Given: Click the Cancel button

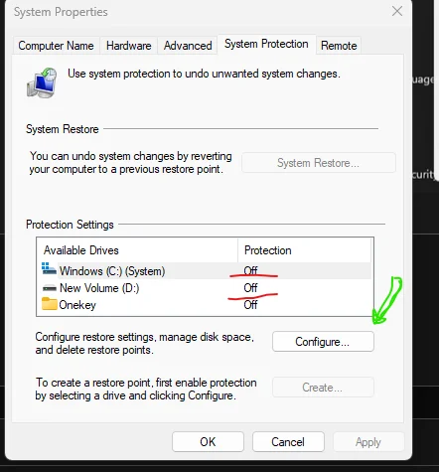Looking at the screenshot, I should [x=288, y=442].
